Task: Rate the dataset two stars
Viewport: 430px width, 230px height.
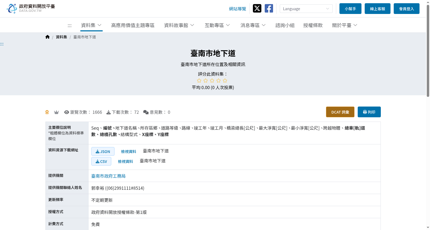Action: (206, 81)
